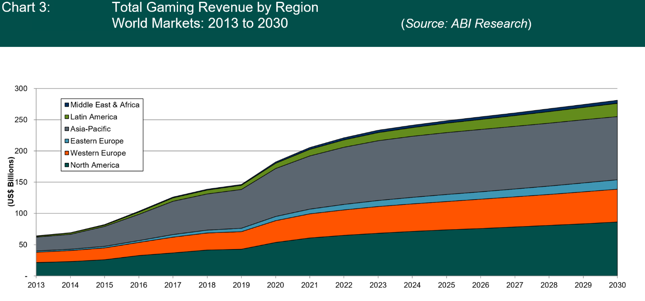Screen dimensions: 645x301
Task: Click the 2020 label on the x-axis
Action: 275,286
